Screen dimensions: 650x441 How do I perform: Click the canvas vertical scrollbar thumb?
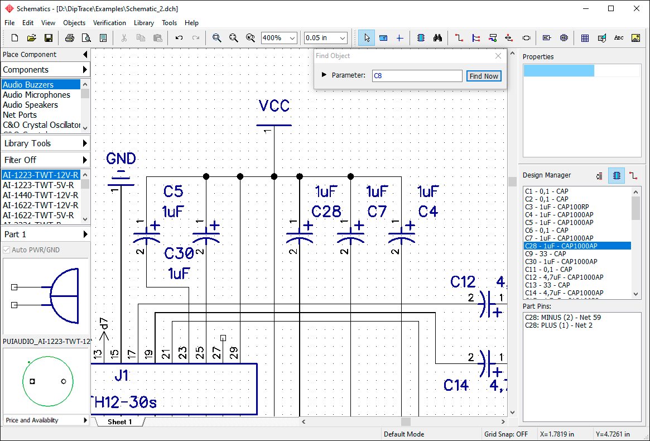pos(513,181)
